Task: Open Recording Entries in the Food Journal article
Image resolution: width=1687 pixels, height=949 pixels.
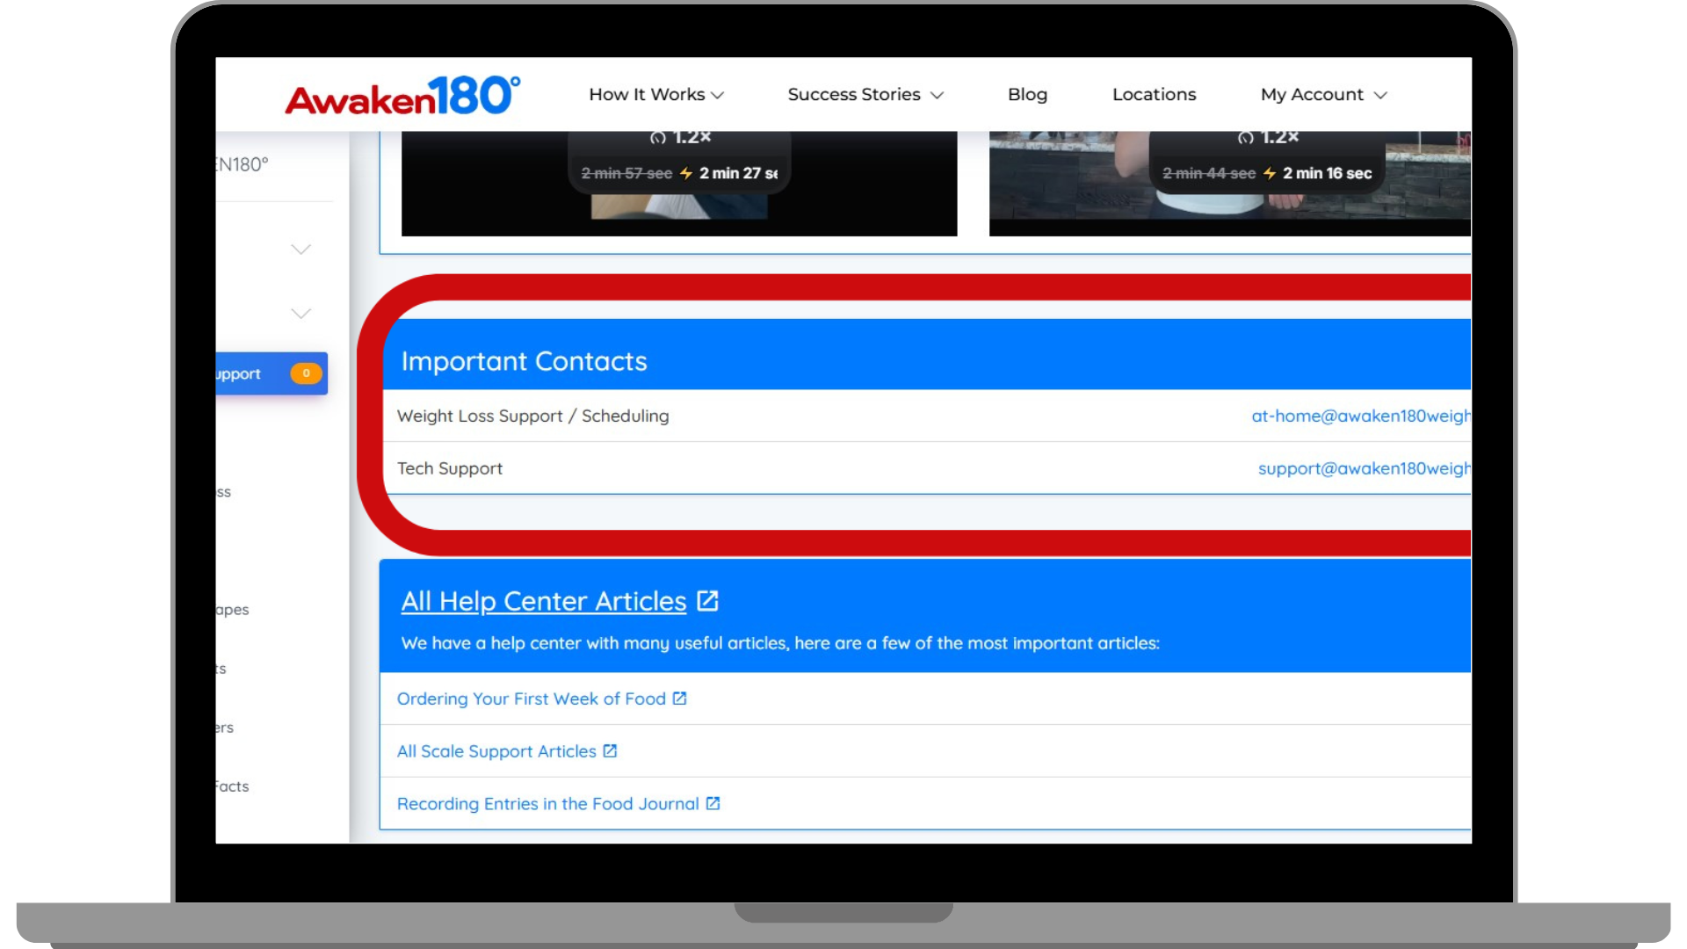Action: 547,804
